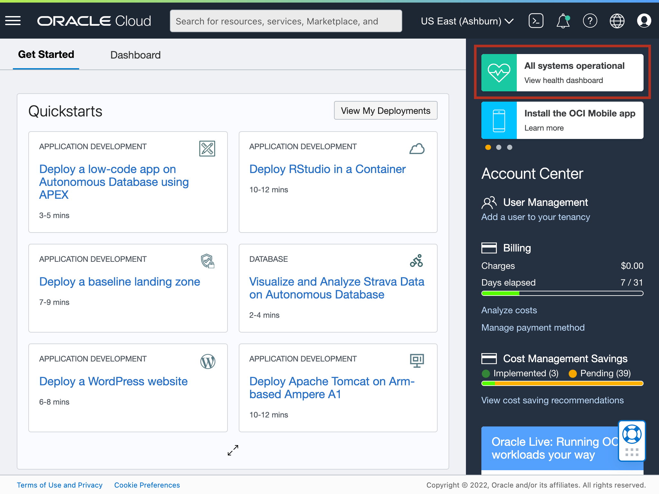Open the Deploy a WordPress website quickstart
659x494 pixels.
pos(113,381)
